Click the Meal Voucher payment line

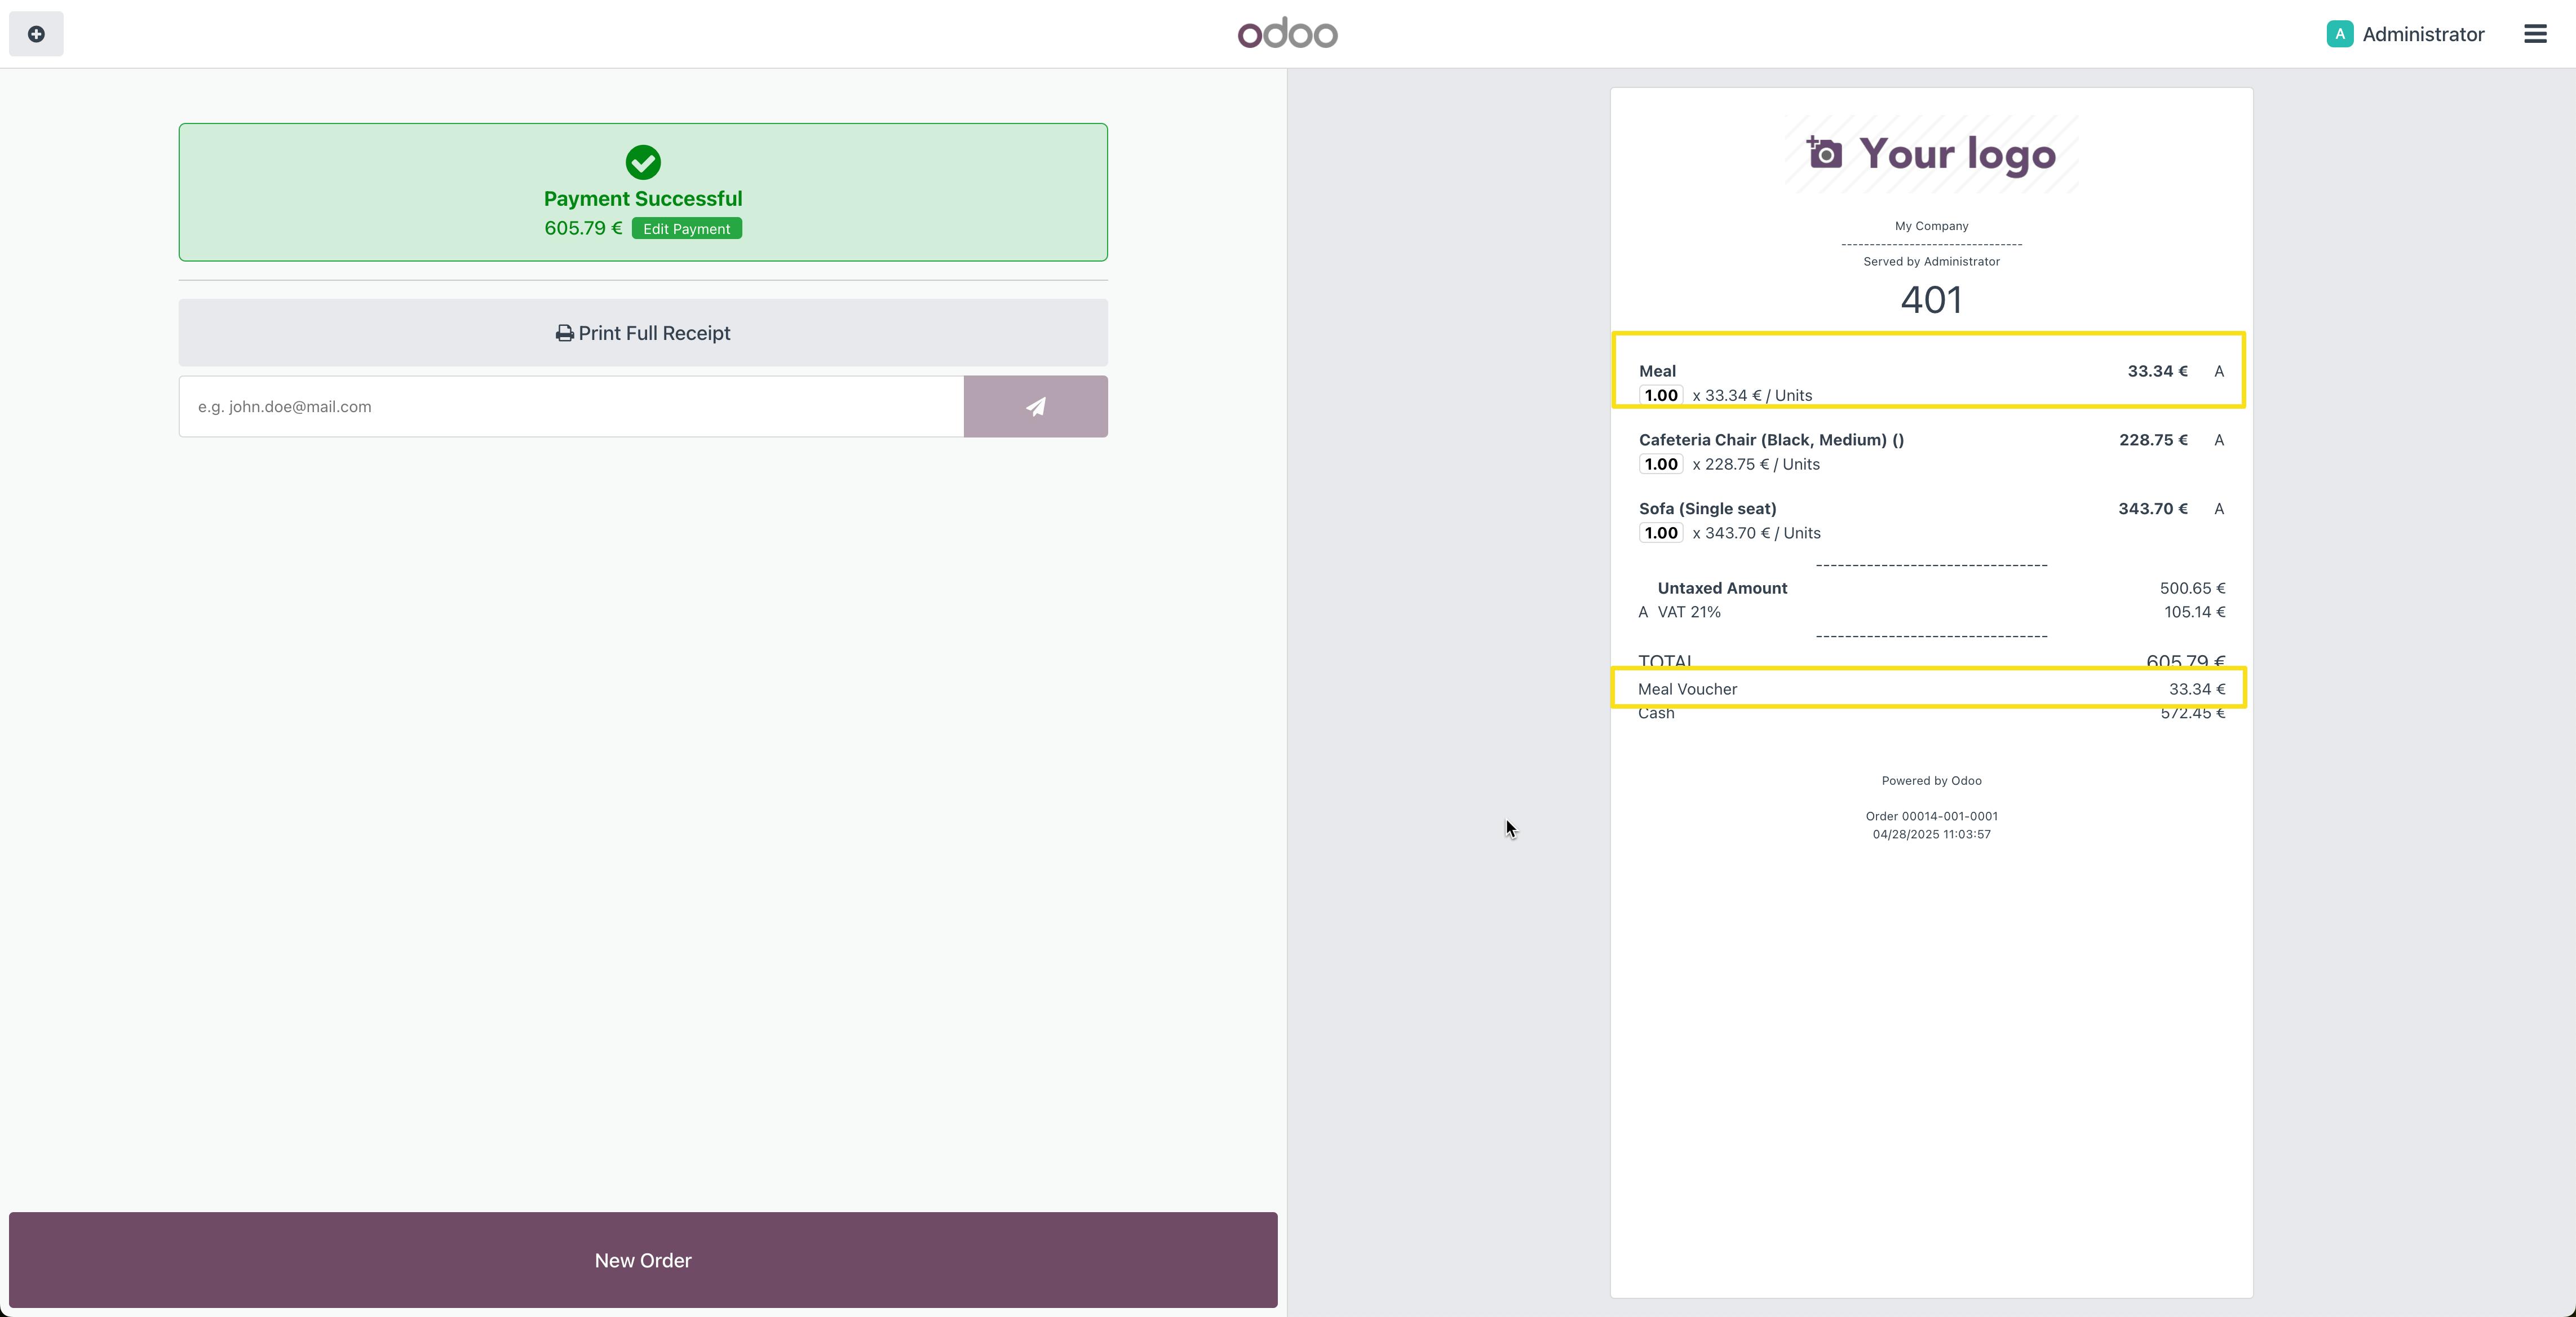click(1687, 689)
